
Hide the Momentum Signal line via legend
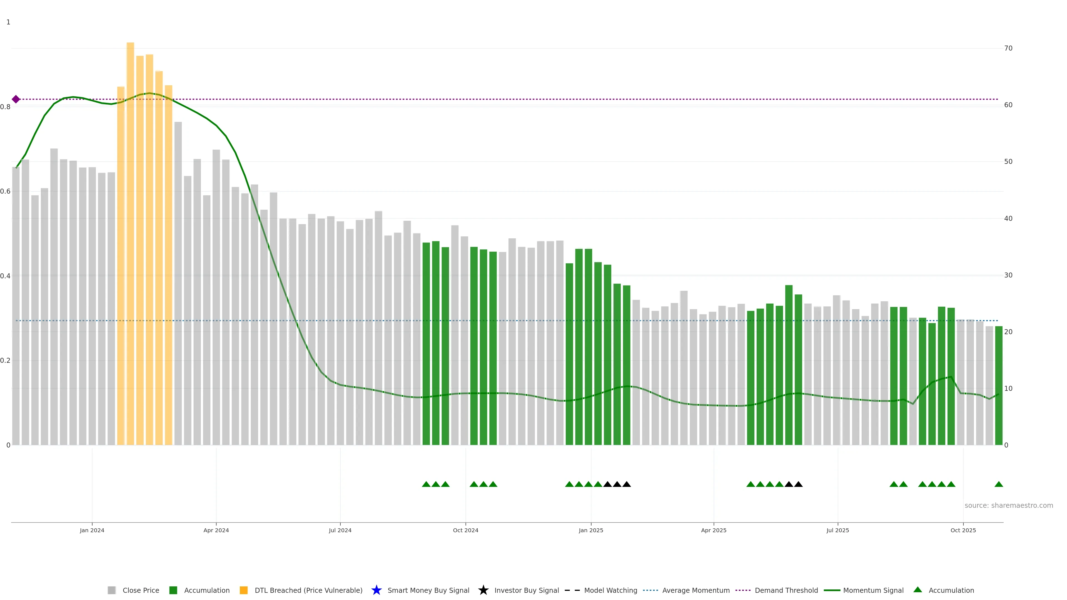(x=873, y=591)
